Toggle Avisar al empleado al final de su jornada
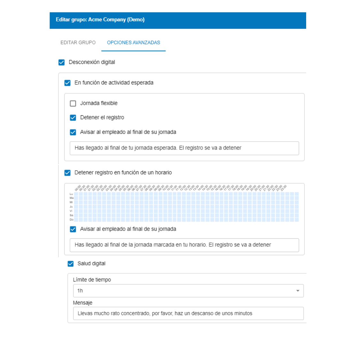 click(x=73, y=132)
